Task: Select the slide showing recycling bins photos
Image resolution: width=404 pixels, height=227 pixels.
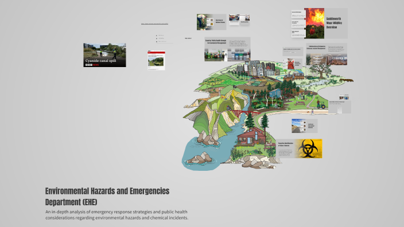Action: 227,49
